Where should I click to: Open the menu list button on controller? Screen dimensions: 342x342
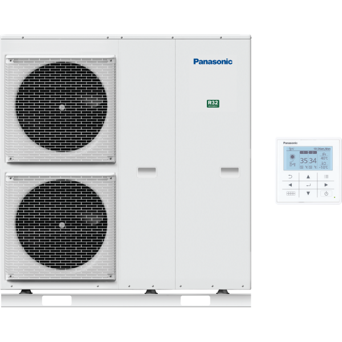coord(326,177)
